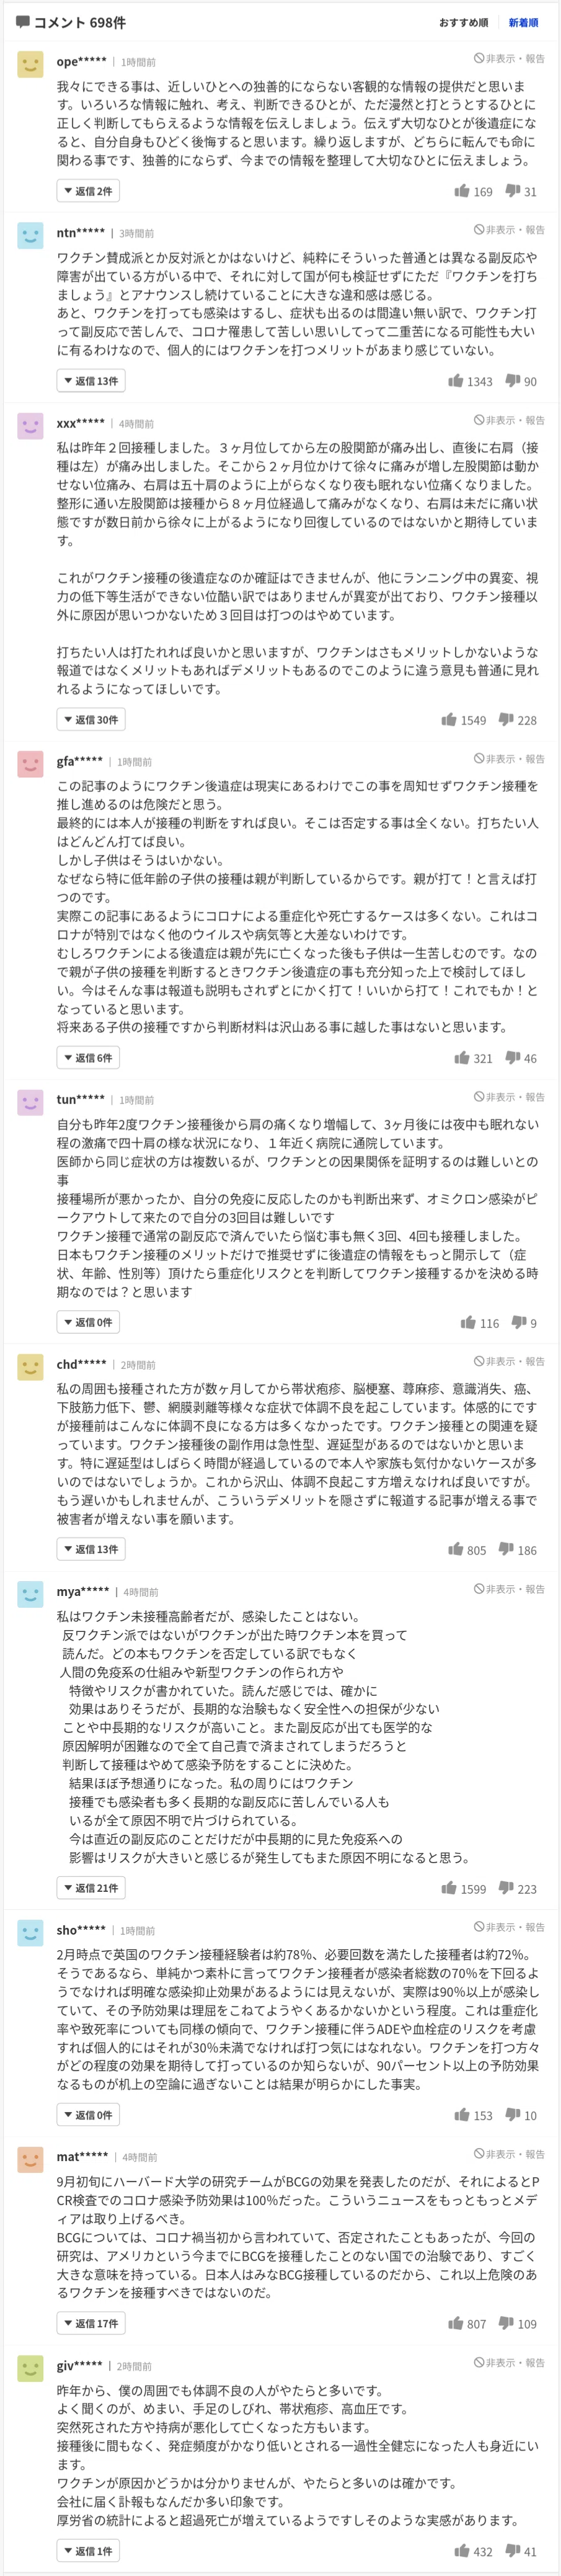Sort comments by 新着順
561x2576 pixels.
523,22
